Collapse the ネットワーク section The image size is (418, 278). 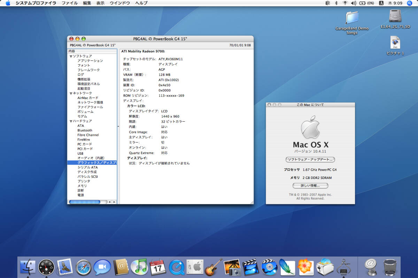(71, 93)
